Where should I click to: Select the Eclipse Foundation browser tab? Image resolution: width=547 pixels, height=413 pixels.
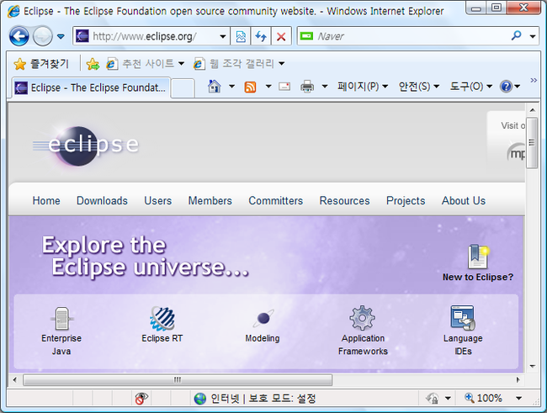(x=91, y=87)
